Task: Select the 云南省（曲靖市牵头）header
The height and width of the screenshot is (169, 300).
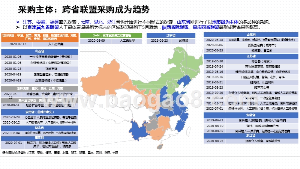Action: tap(40, 112)
